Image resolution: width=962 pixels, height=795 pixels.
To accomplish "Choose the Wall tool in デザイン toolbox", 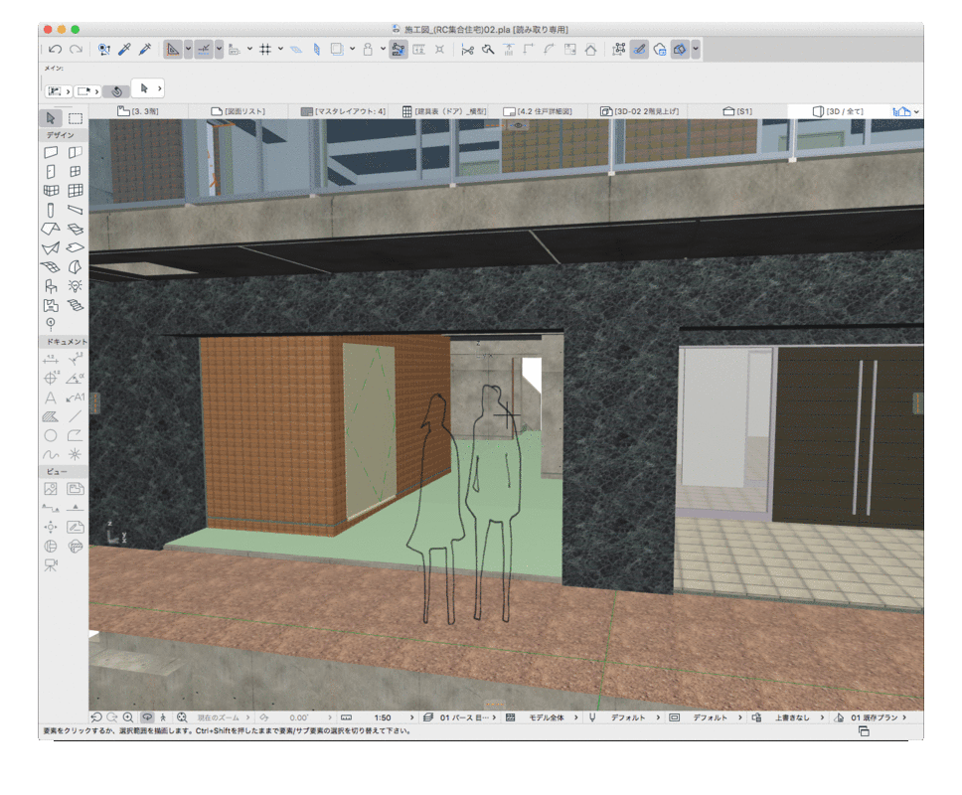I will coord(52,152).
